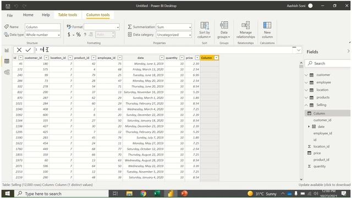Click the Aashish Soni account name
This screenshot has height=198, width=352.
(x=296, y=6)
